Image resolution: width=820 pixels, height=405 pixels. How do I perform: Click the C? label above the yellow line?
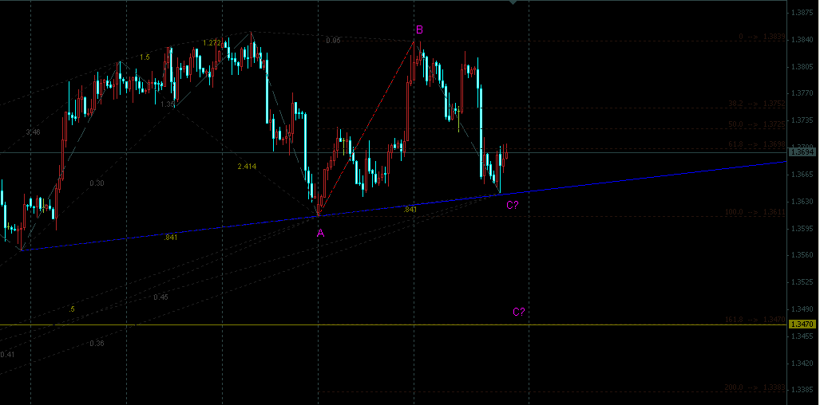click(519, 312)
